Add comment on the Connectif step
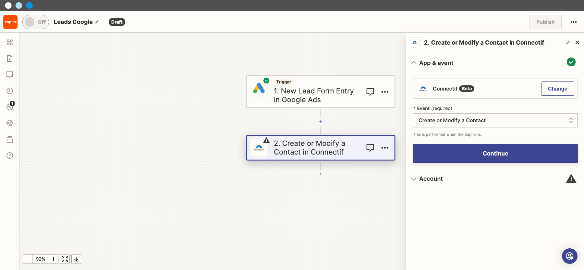This screenshot has width=584, height=270. (370, 148)
